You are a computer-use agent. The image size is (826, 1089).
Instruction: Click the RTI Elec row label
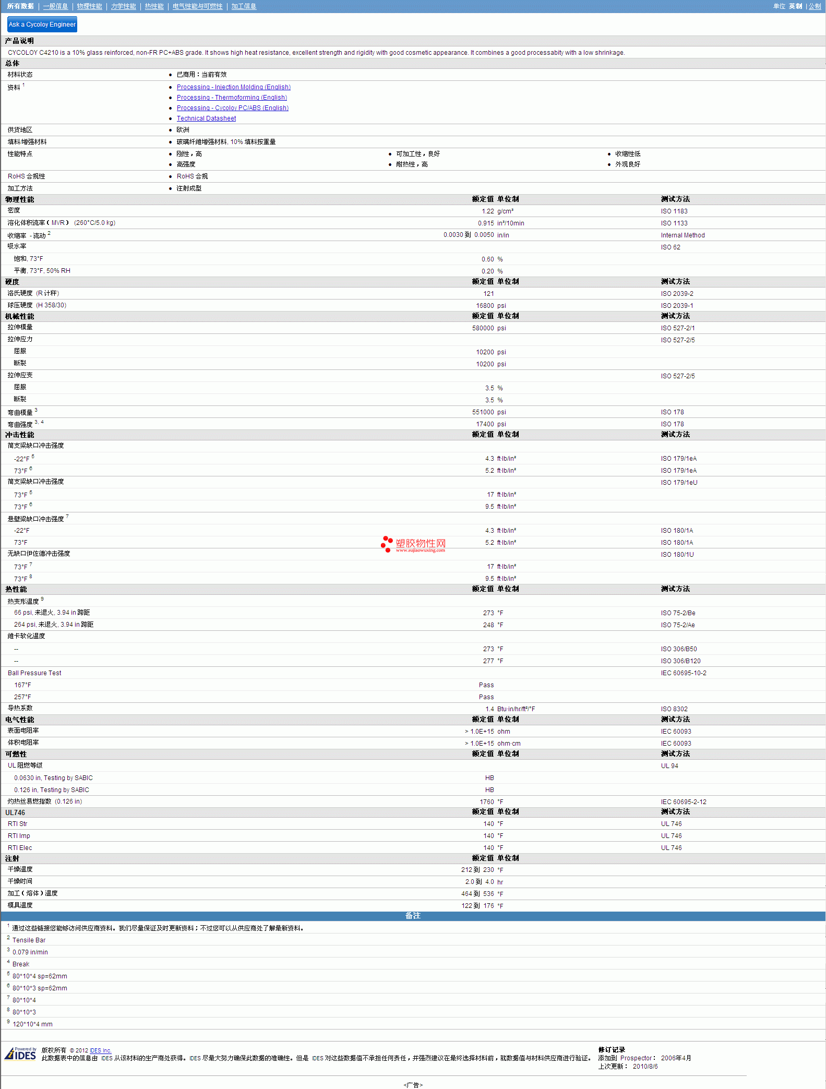coord(20,848)
